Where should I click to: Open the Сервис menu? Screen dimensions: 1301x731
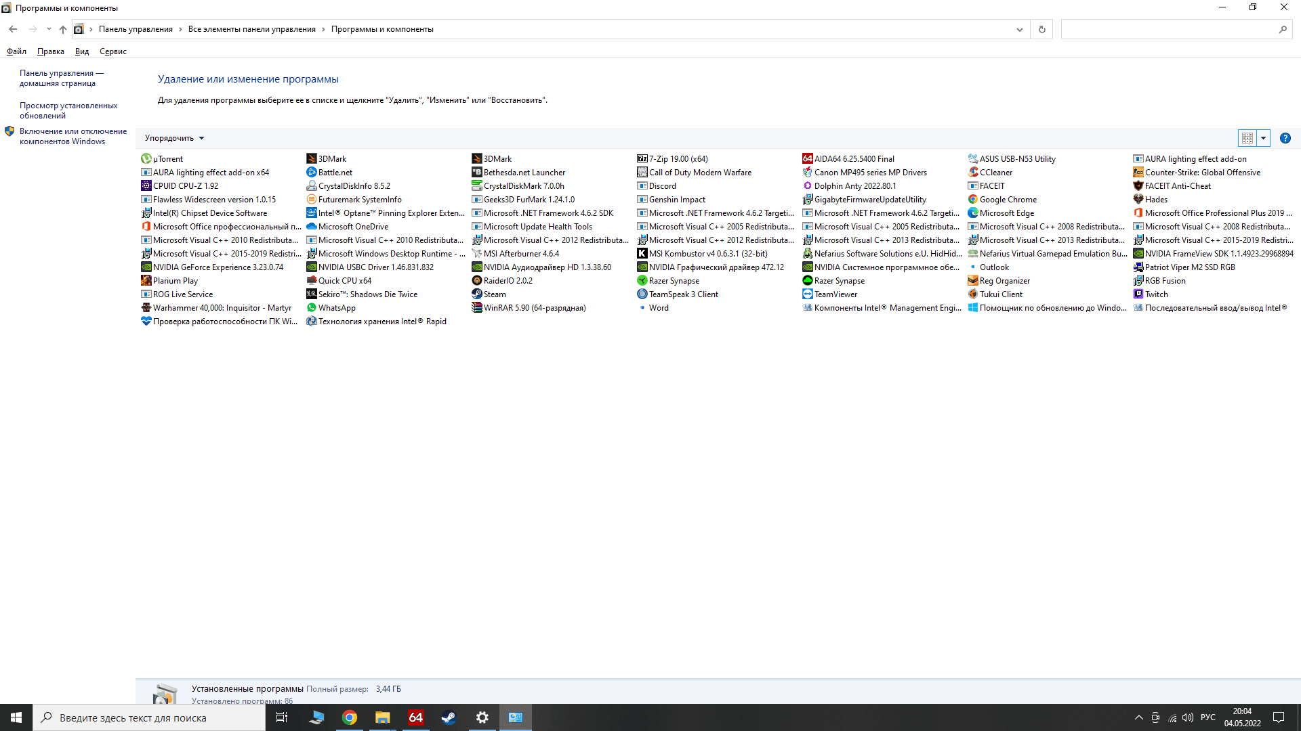coord(113,51)
